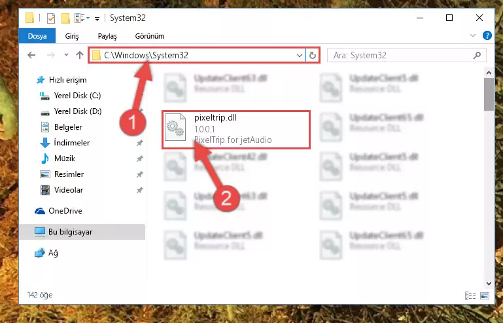Image resolution: width=503 pixels, height=323 pixels.
Task: Switch to the Giriş ribbon tab
Action: (x=72, y=36)
